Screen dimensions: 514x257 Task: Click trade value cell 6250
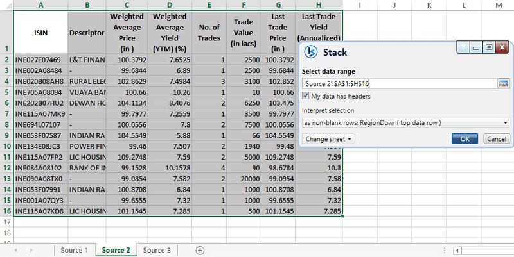tap(244, 103)
